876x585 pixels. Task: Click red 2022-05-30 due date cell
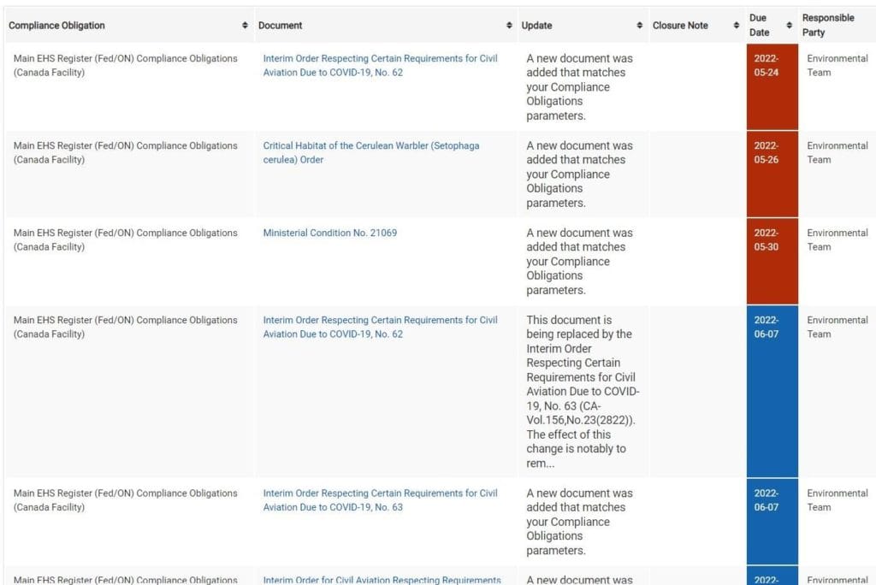pos(772,260)
